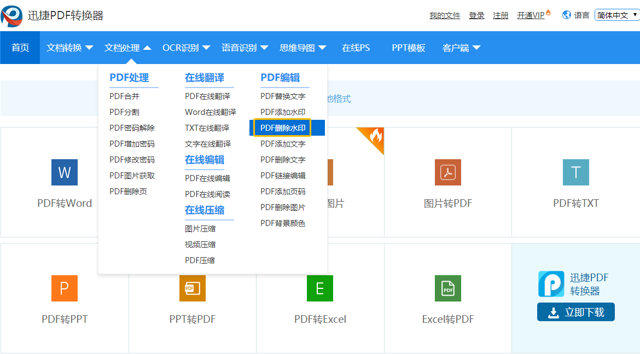Viewport: 640px width, 354px height.
Task: Select PDF分割 menu item
Action: click(125, 112)
